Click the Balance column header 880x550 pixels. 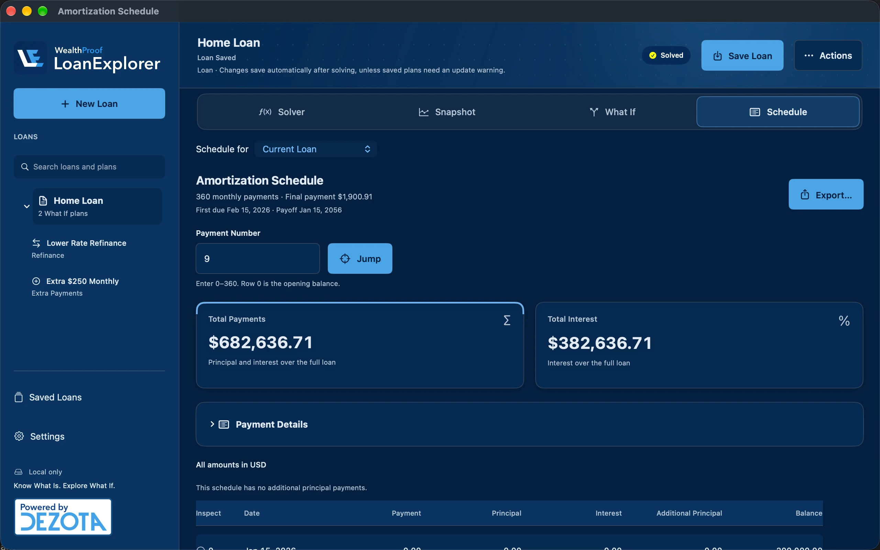809,513
